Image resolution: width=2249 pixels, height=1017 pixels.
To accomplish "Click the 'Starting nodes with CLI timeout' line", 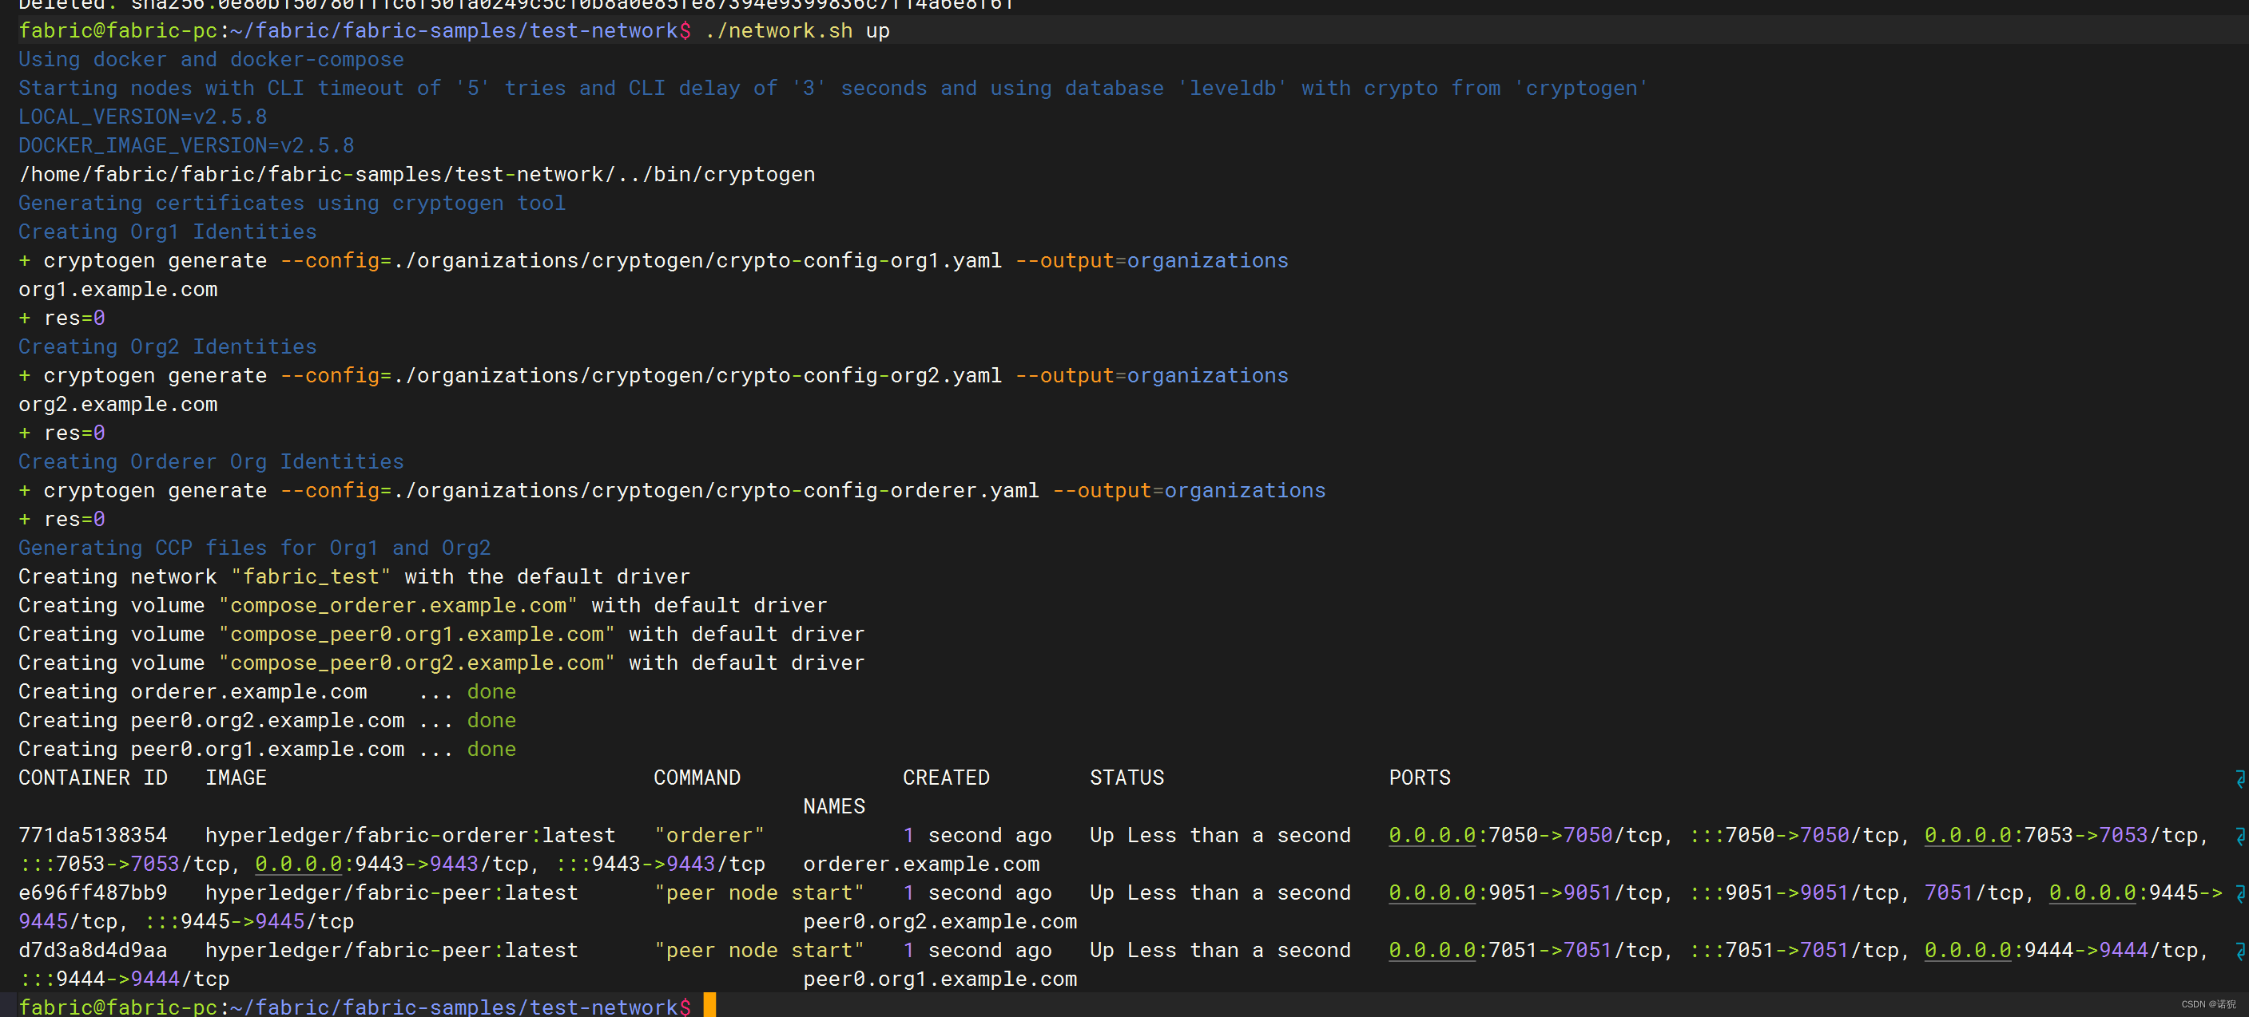I will [x=833, y=88].
